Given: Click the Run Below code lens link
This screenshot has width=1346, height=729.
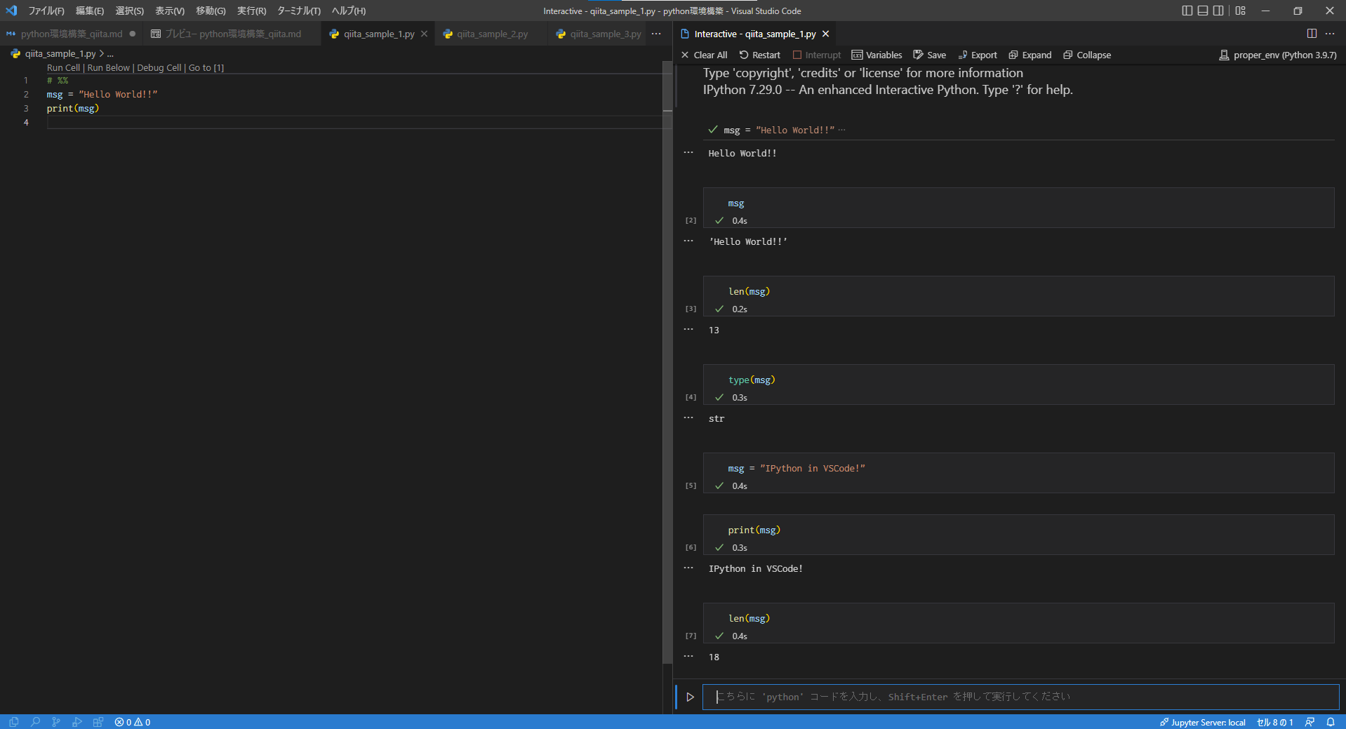Looking at the screenshot, I should coord(108,67).
